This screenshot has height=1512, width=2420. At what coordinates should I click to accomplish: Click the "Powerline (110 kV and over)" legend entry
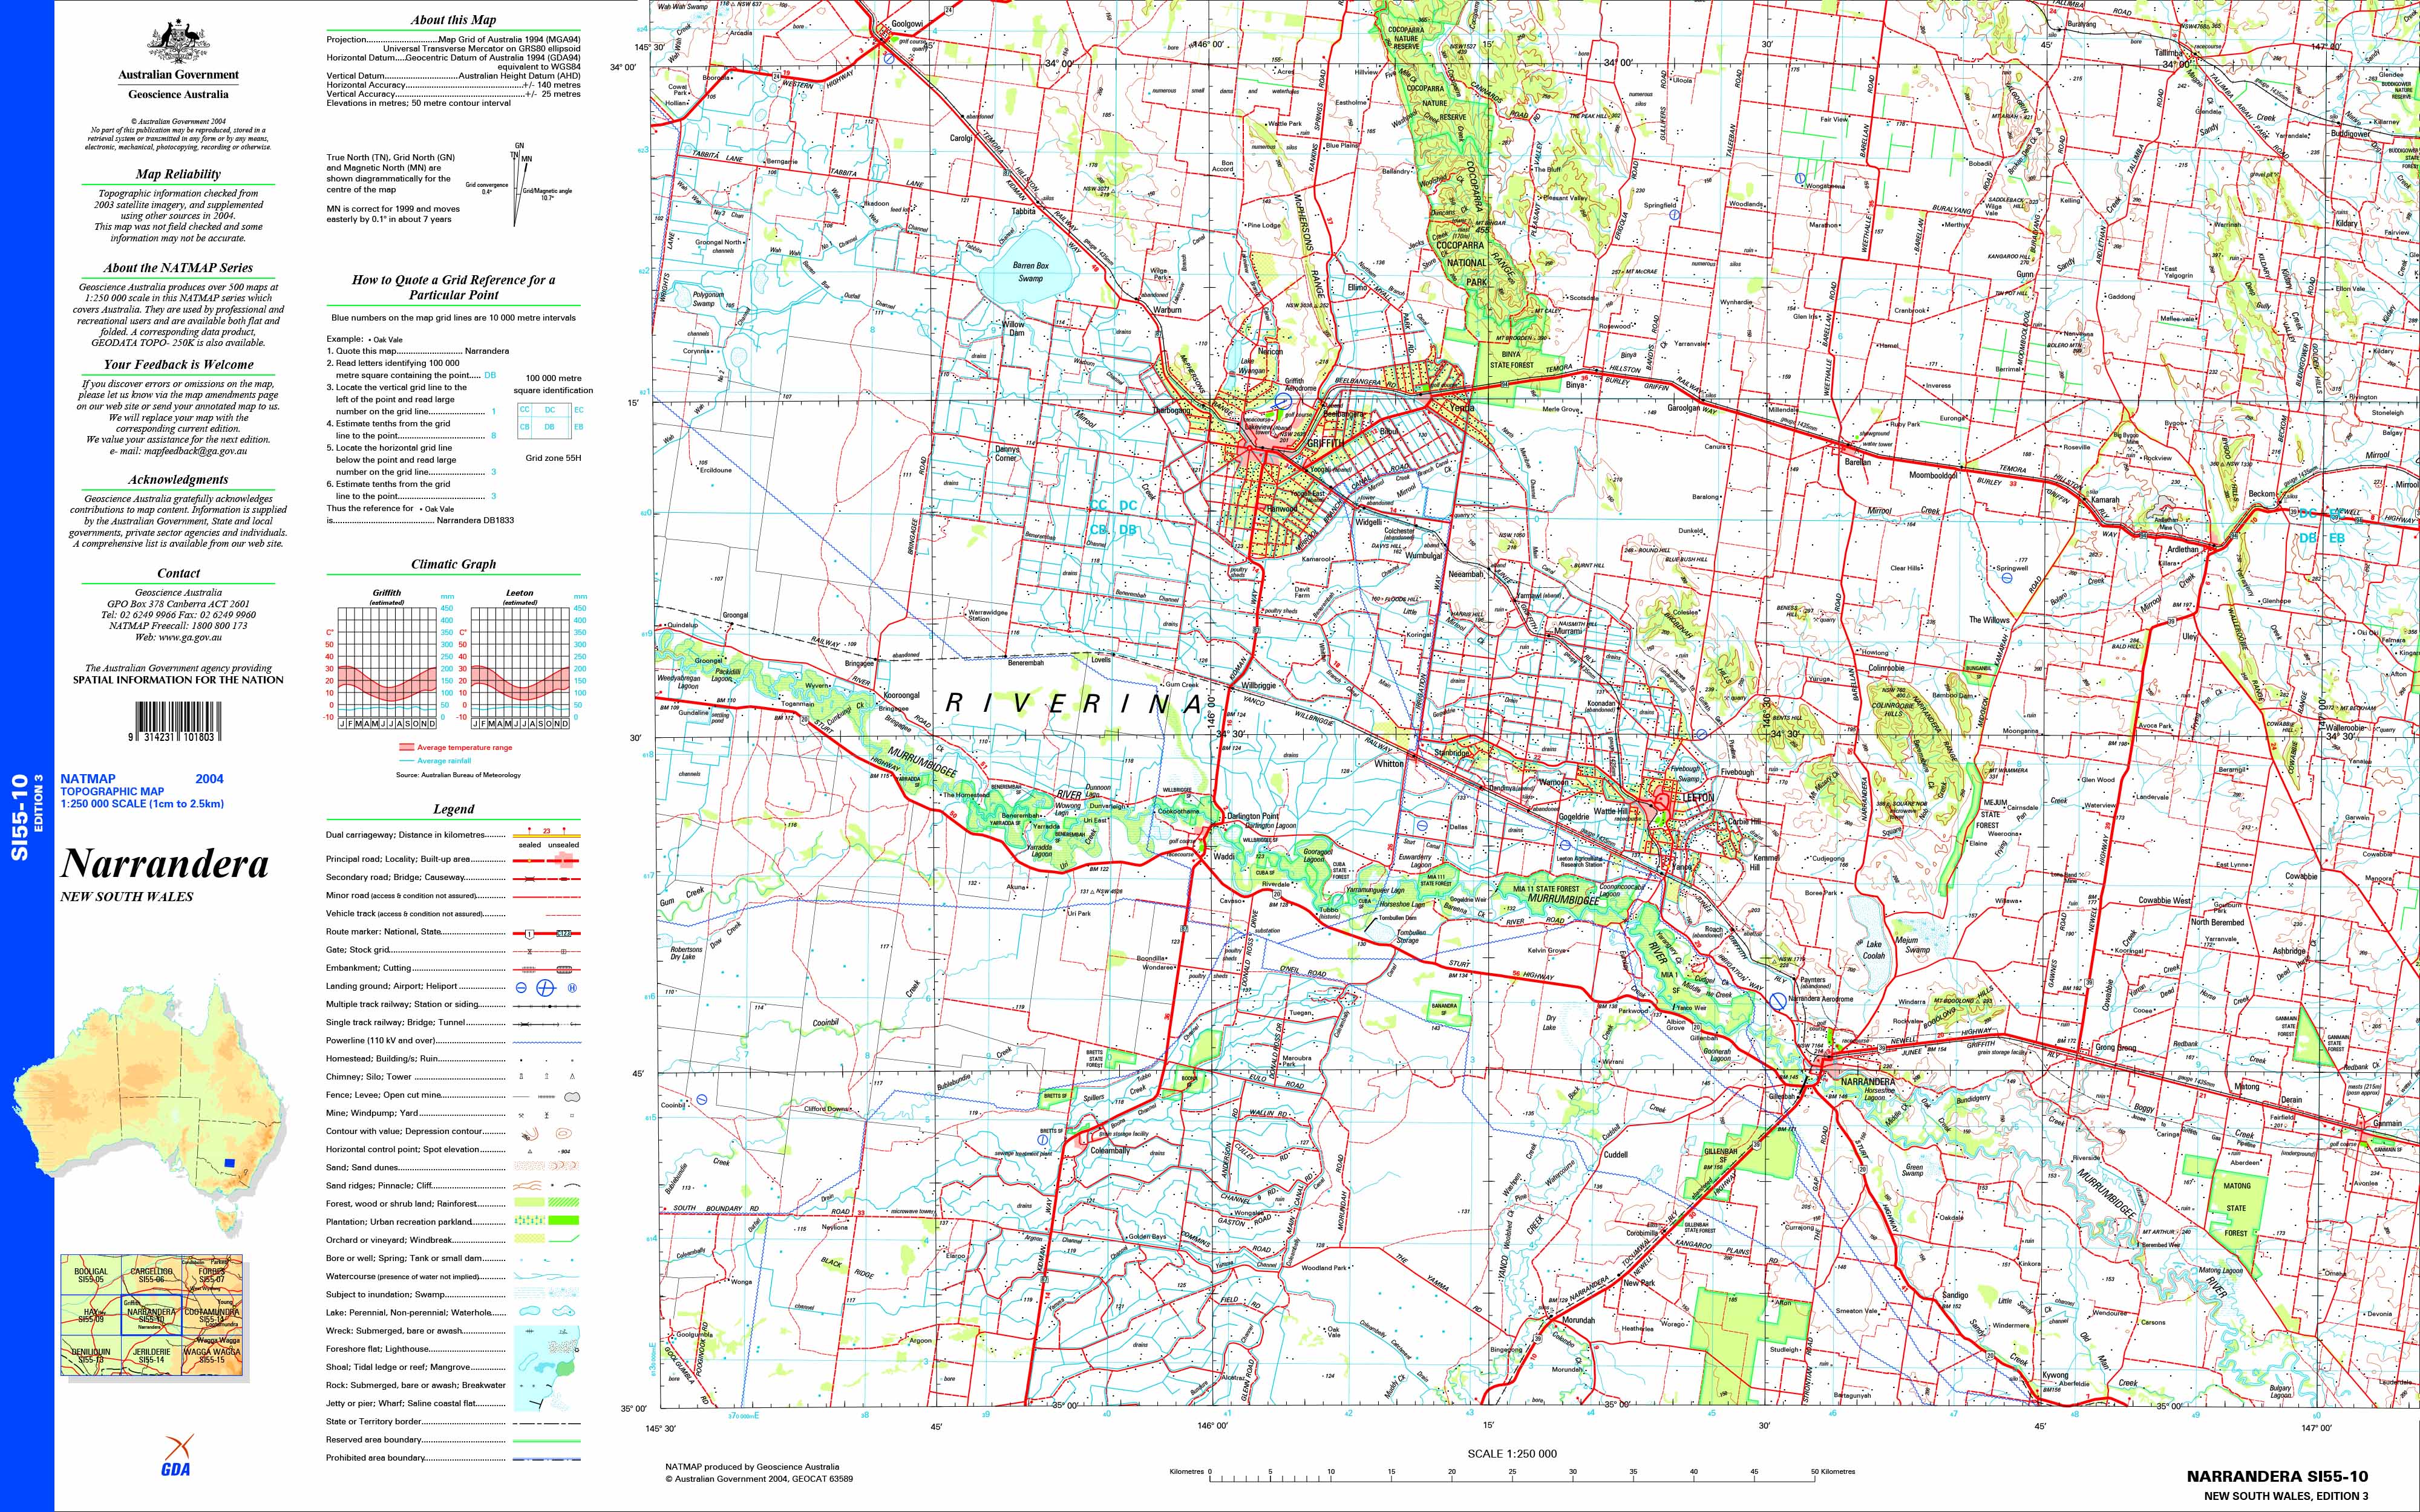pos(453,1041)
